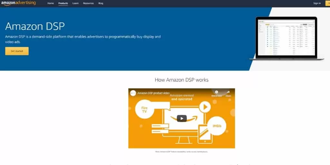Image resolution: width=330 pixels, height=165 pixels.
Task: Click the note text below the video
Action: [x=182, y=151]
